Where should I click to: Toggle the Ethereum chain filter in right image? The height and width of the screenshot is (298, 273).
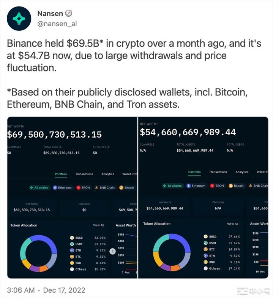196,186
